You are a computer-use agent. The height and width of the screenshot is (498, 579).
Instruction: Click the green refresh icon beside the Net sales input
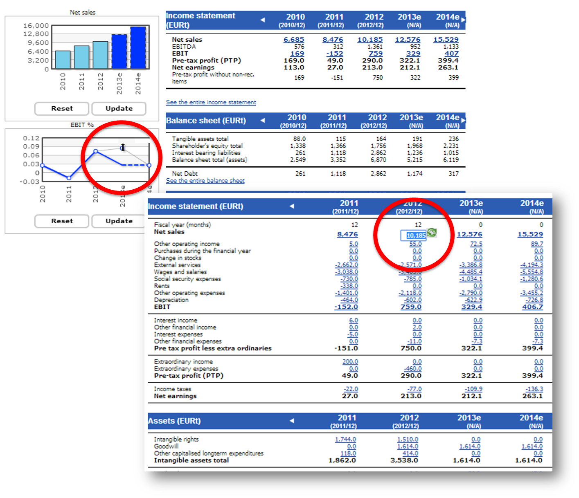[432, 233]
